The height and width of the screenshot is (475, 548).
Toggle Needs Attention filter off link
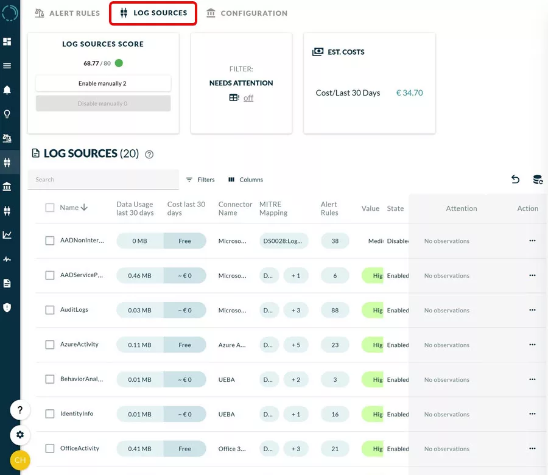[x=248, y=98]
